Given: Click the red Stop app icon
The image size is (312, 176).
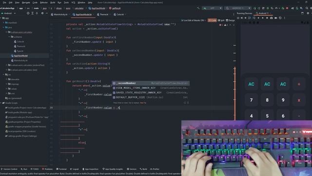Looking at the screenshot, I should pos(287,8).
